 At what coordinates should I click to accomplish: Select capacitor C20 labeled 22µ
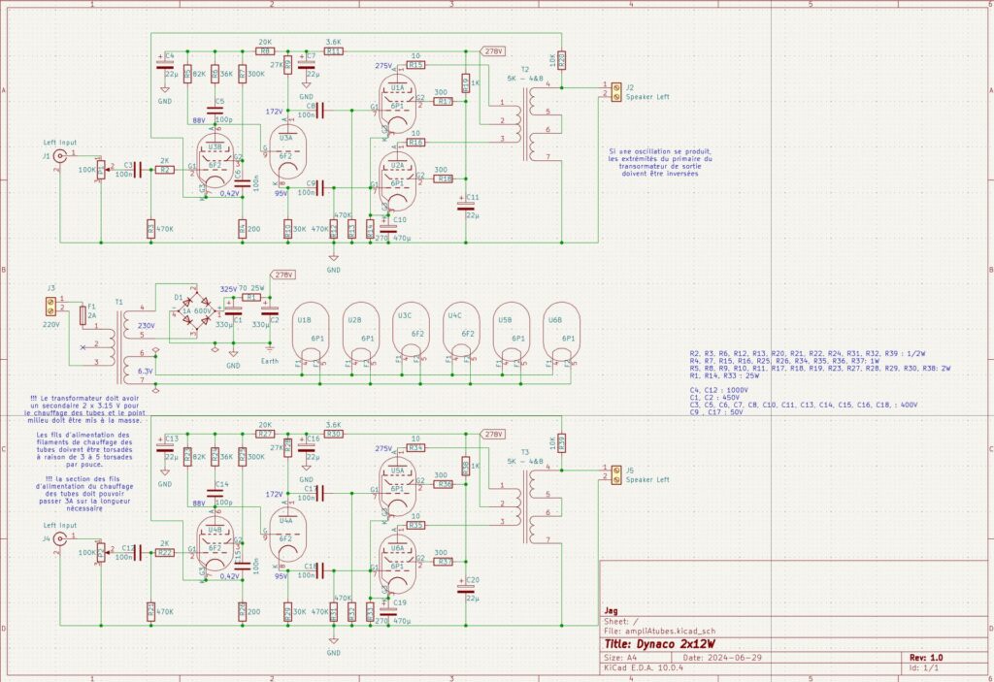pyautogui.click(x=466, y=588)
